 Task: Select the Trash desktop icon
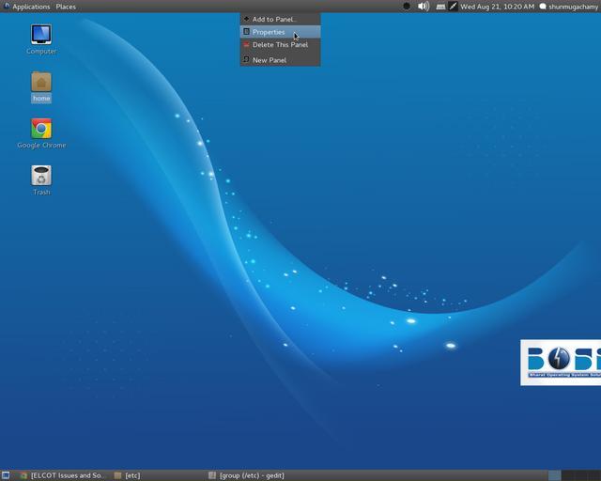41,177
